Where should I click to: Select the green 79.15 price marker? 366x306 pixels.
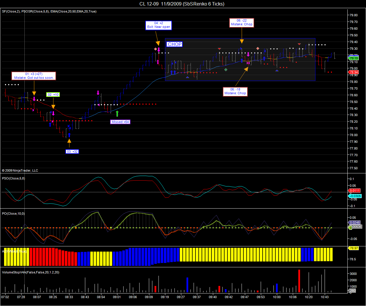click(354, 58)
